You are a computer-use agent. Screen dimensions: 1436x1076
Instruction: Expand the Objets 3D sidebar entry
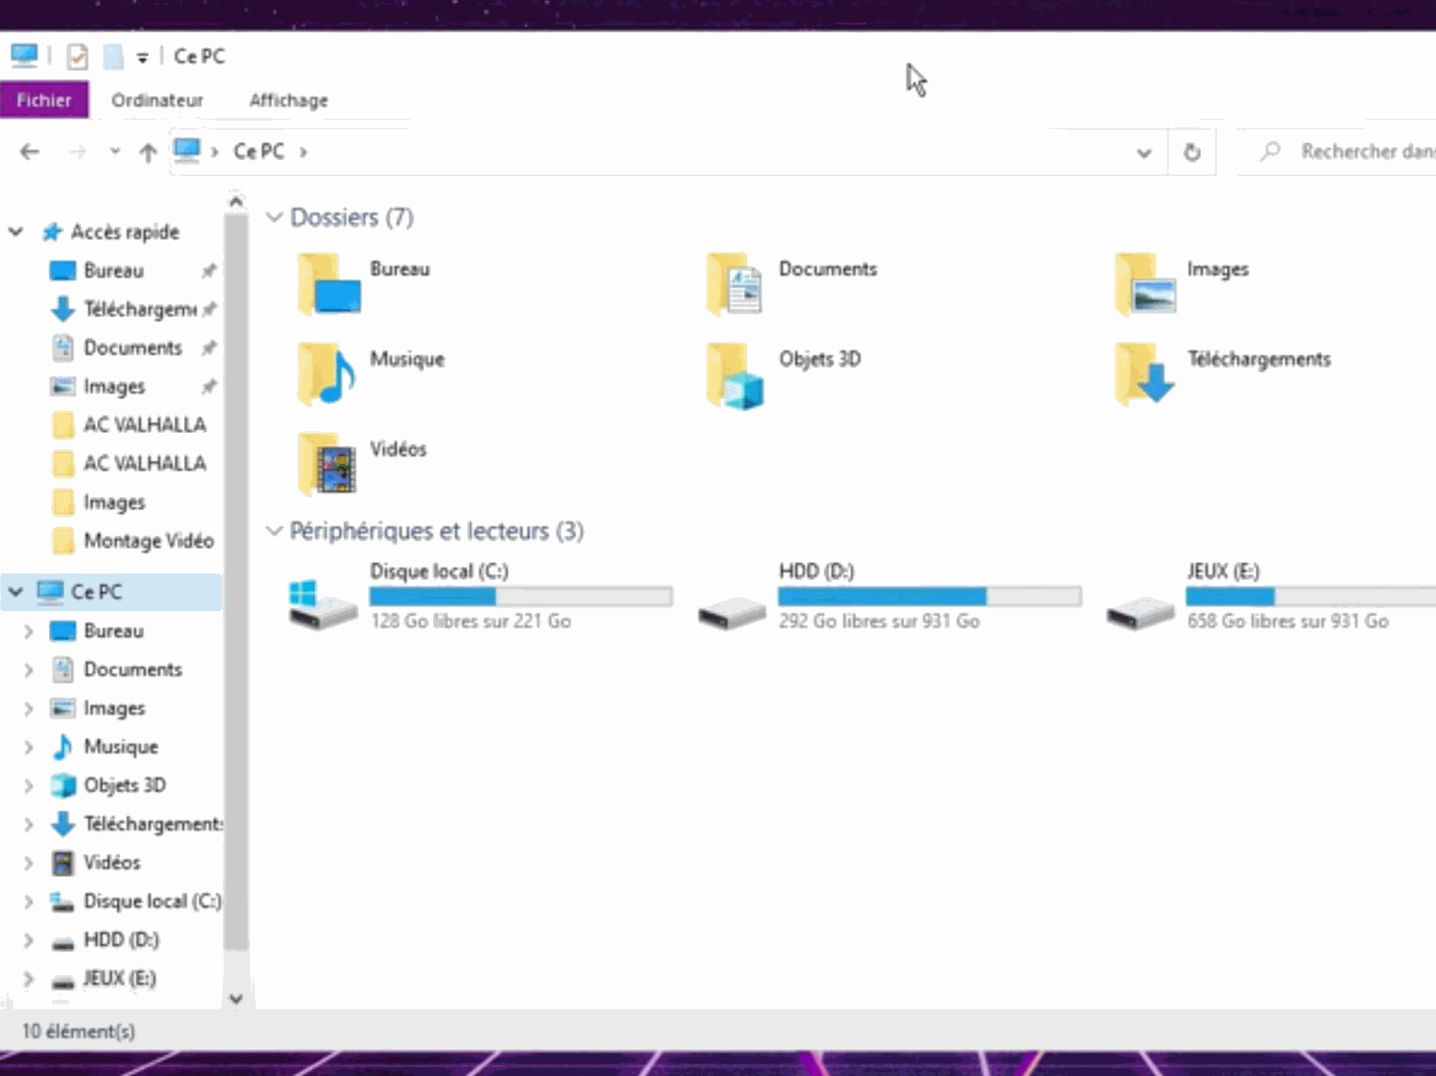coord(27,785)
